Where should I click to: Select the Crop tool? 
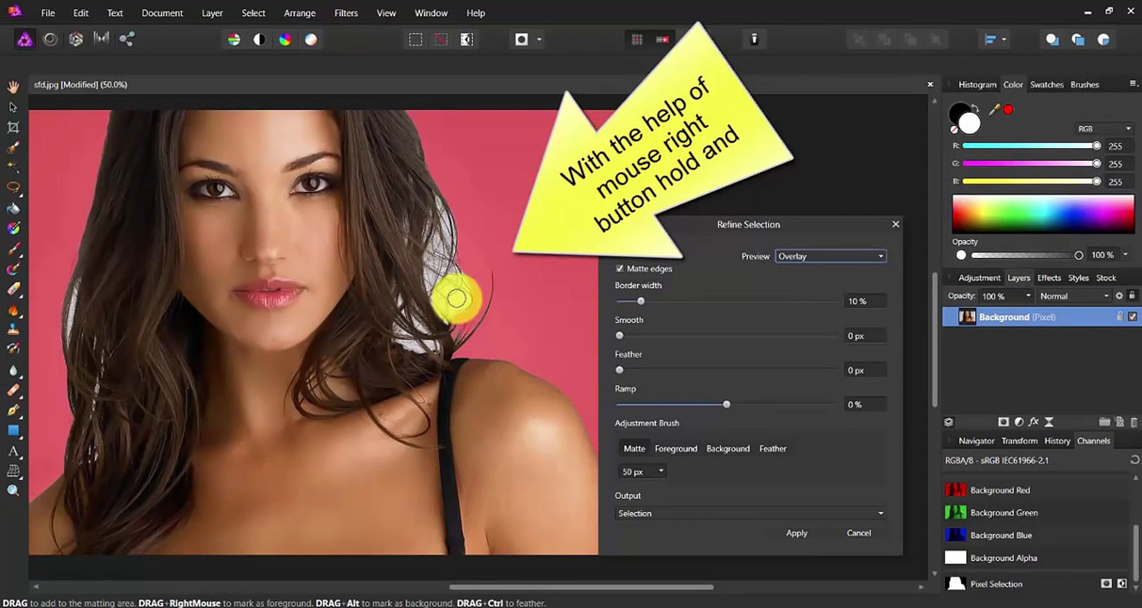pos(13,127)
